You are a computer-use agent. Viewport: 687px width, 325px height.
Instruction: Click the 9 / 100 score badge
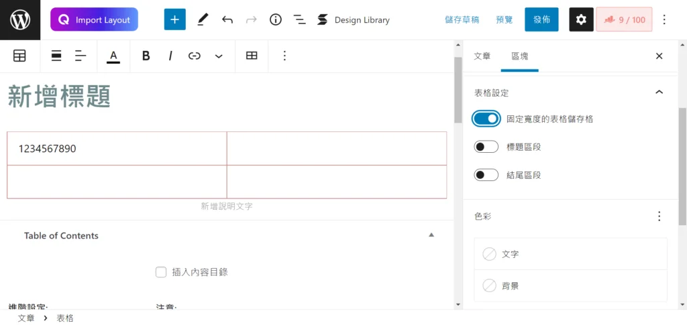pos(624,19)
